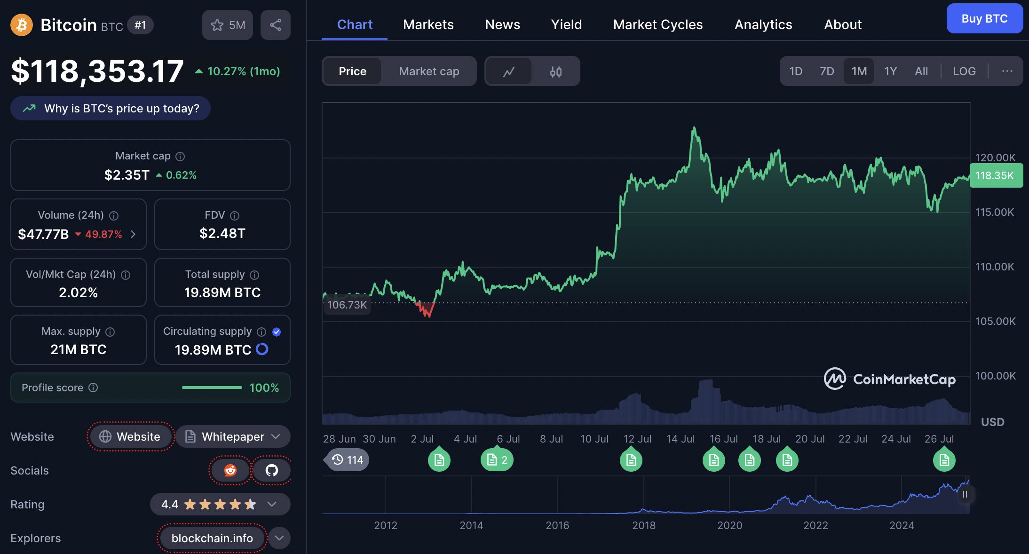
Task: Open the 114 history events badge
Action: (347, 459)
